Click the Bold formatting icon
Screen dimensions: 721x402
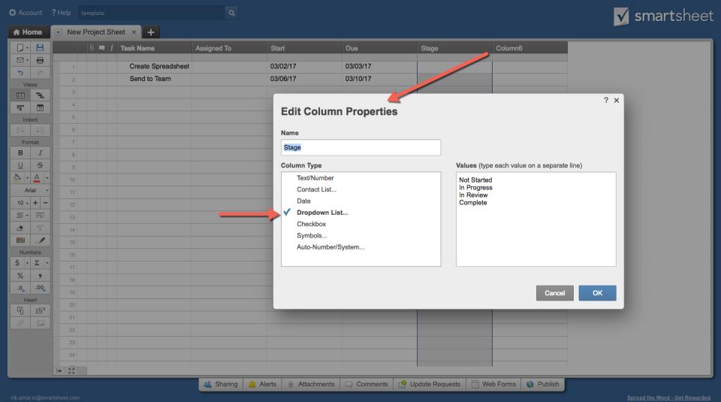[x=20, y=153]
